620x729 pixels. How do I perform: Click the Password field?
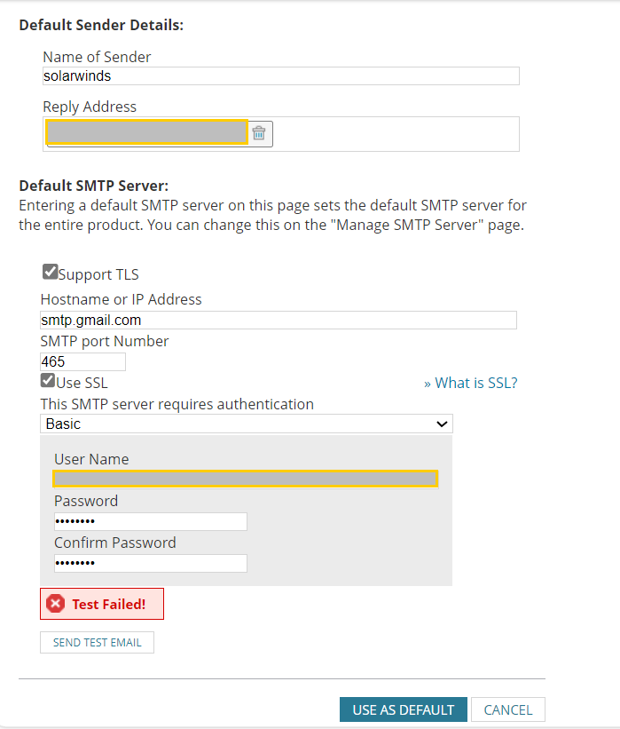coord(151,521)
